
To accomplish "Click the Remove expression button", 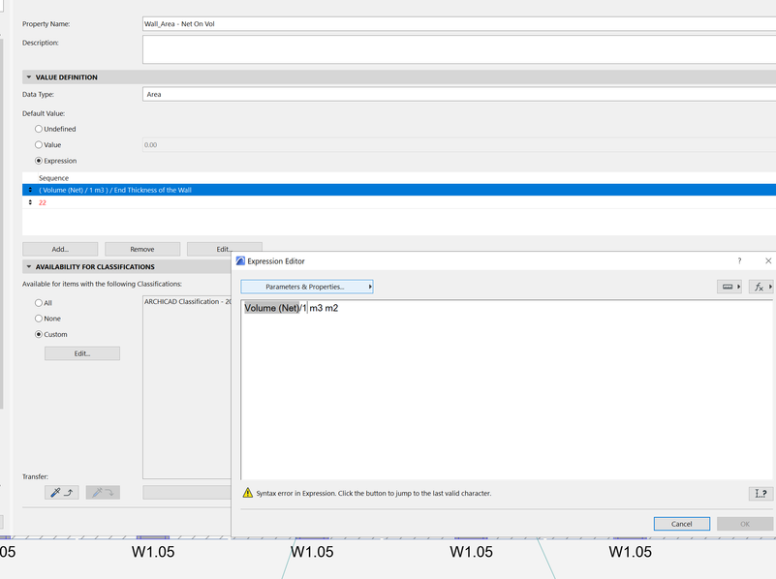I will click(x=142, y=249).
